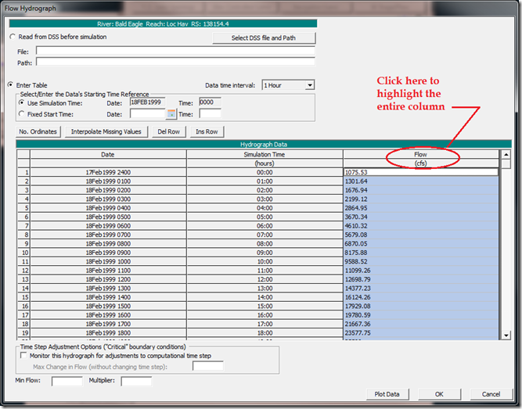This screenshot has height=409, width=522.
Task: Click the Min Flow input field
Action: (67, 382)
